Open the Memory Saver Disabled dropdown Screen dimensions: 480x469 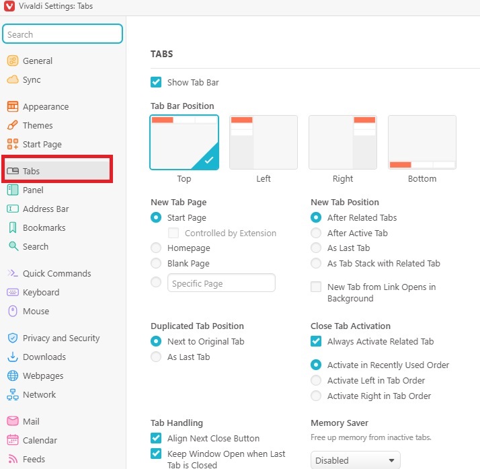point(355,460)
